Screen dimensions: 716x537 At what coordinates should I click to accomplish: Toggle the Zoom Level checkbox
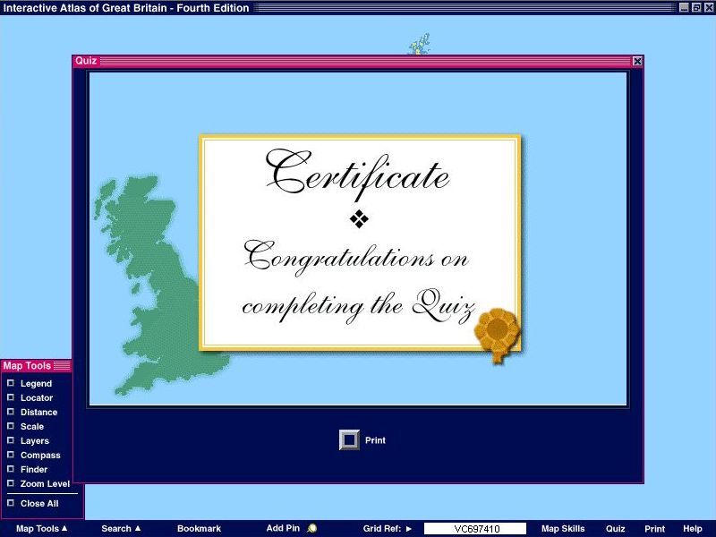click(x=11, y=483)
